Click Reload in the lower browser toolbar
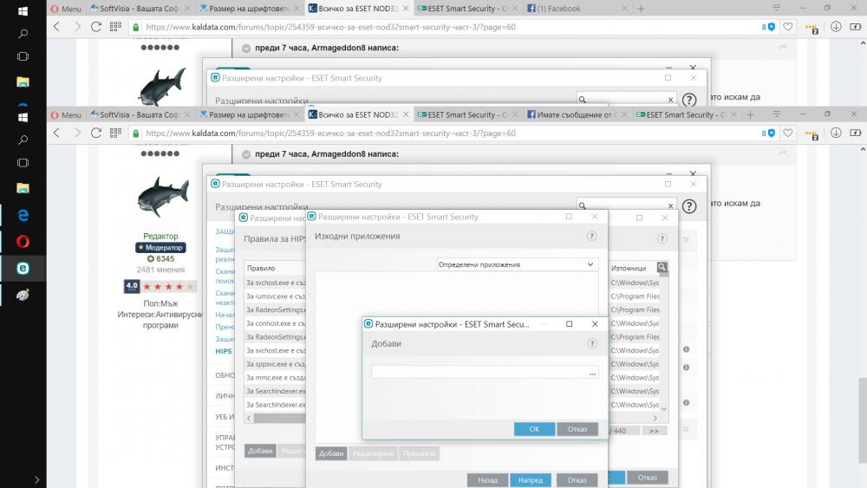Viewport: 867px width, 488px height. pos(95,133)
